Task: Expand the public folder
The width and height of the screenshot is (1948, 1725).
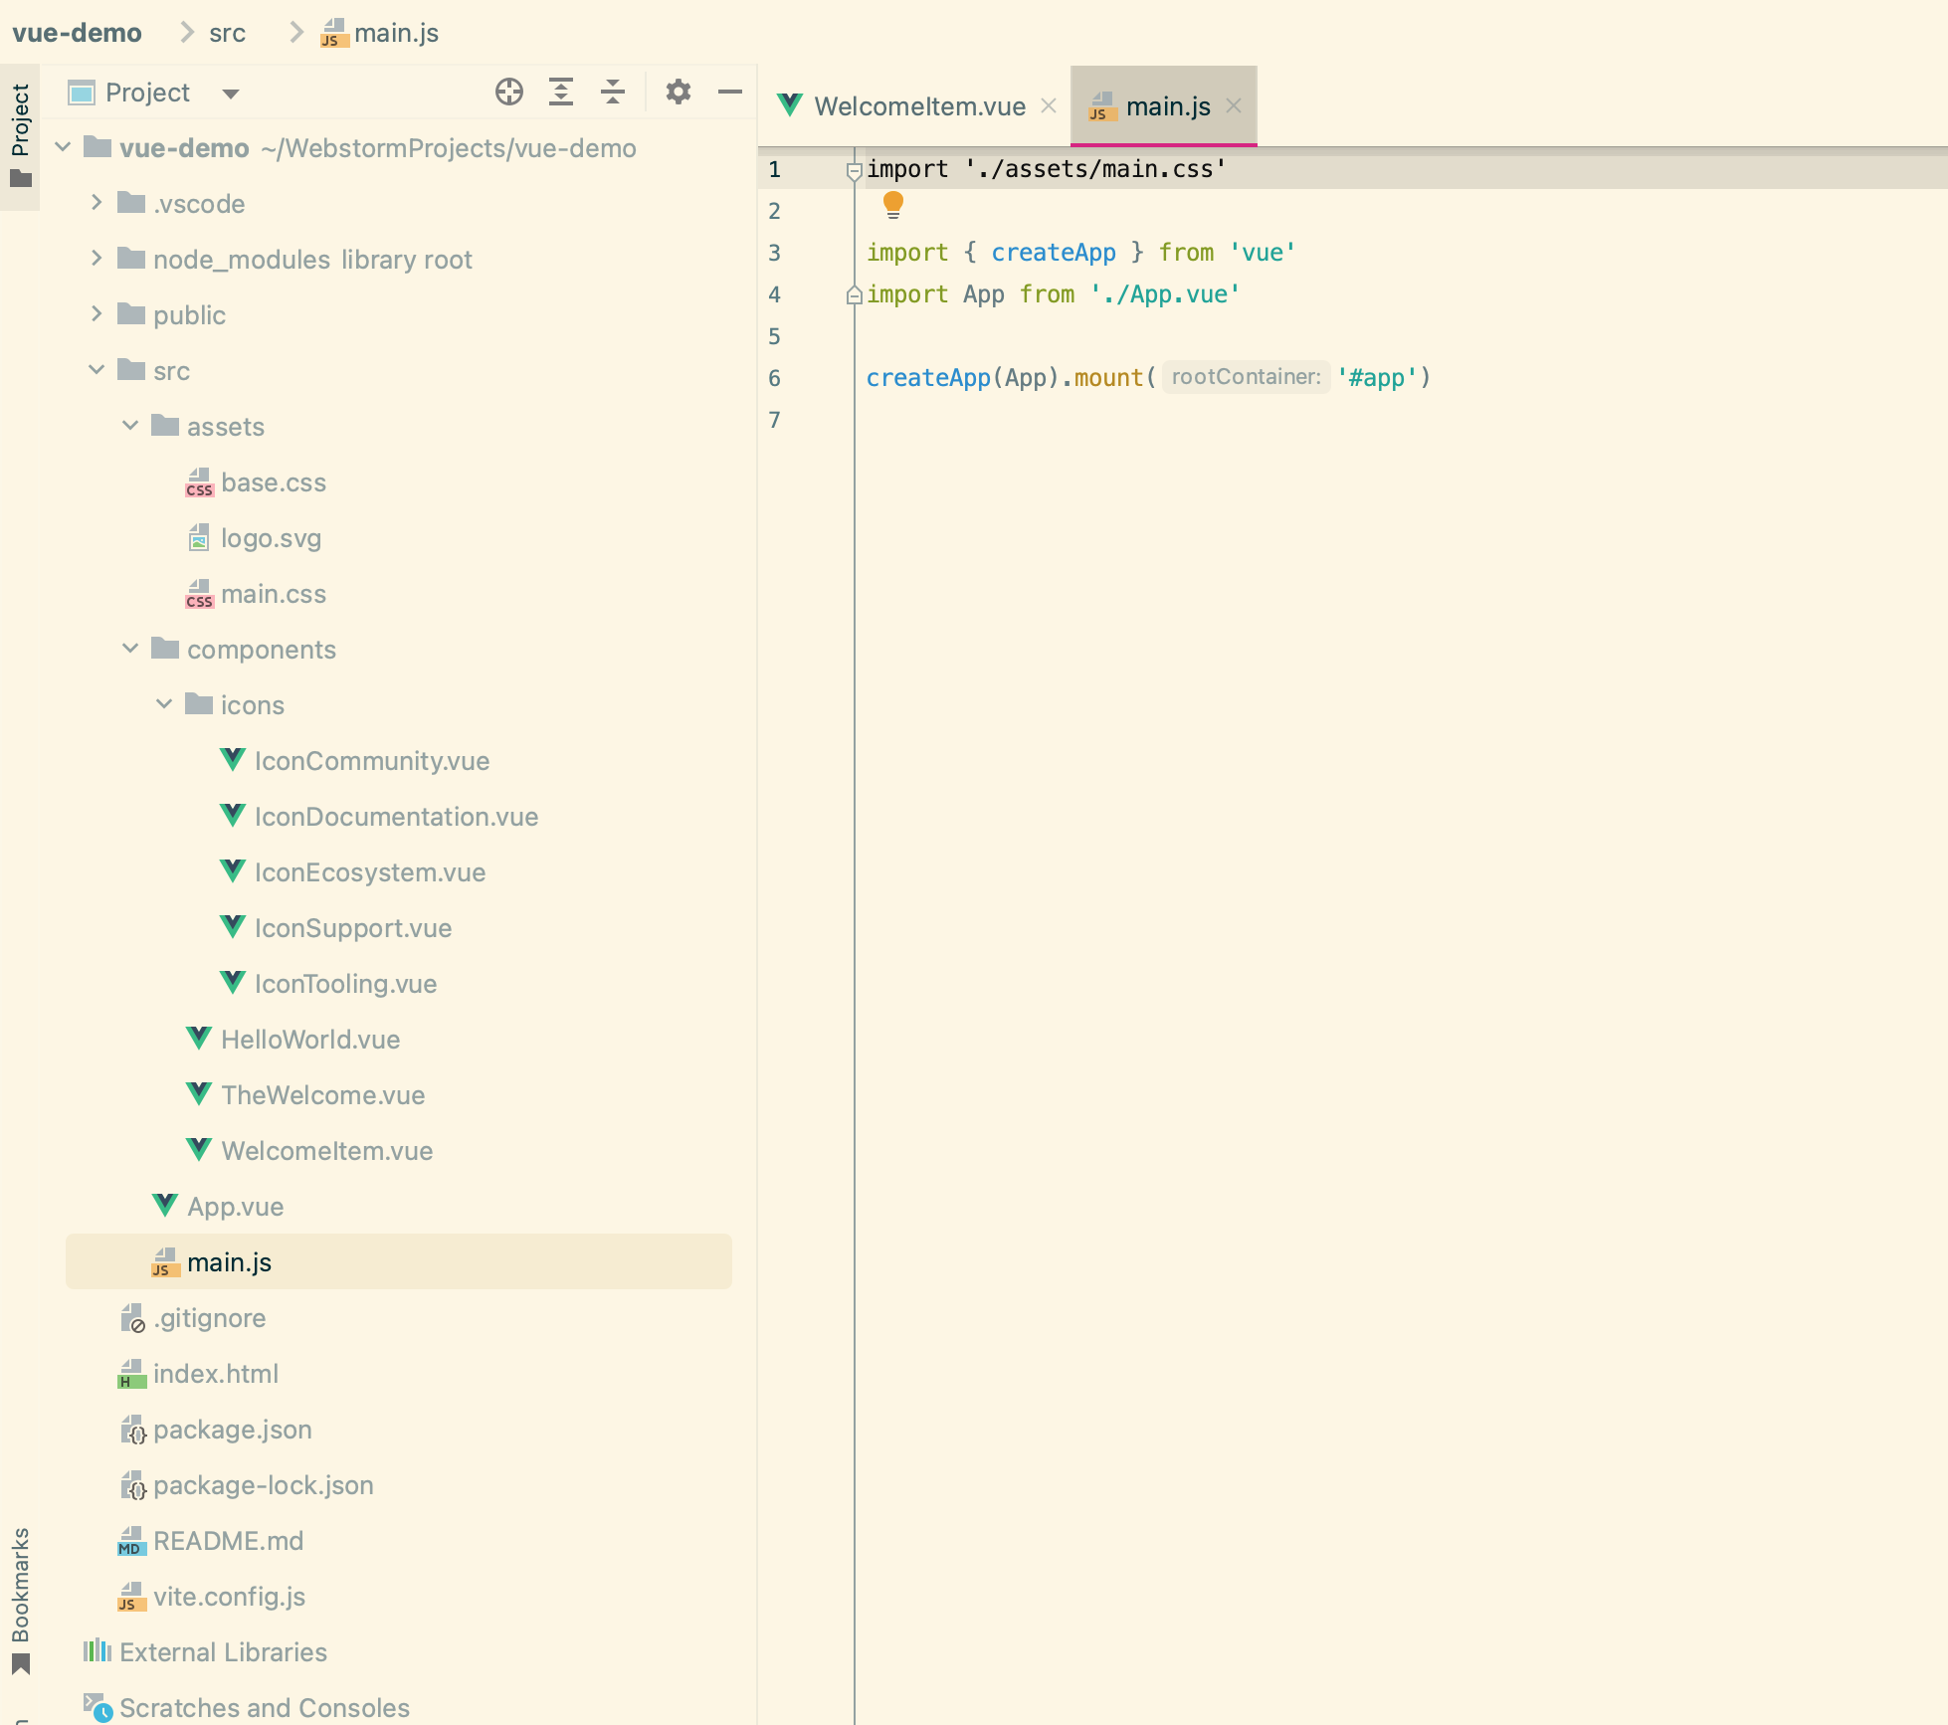Action: coord(97,314)
